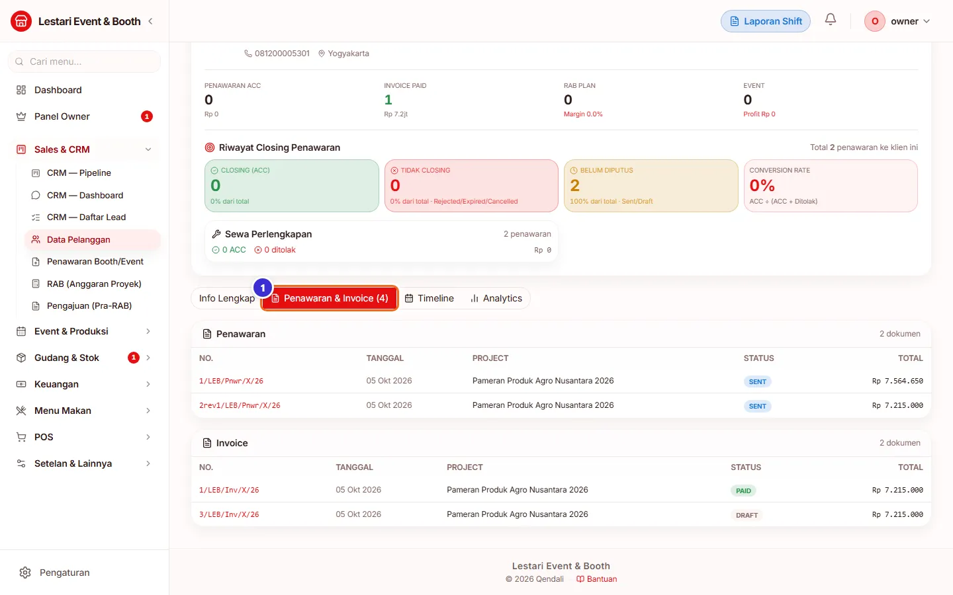
Task: Switch to the Analytics tab
Action: tap(496, 298)
